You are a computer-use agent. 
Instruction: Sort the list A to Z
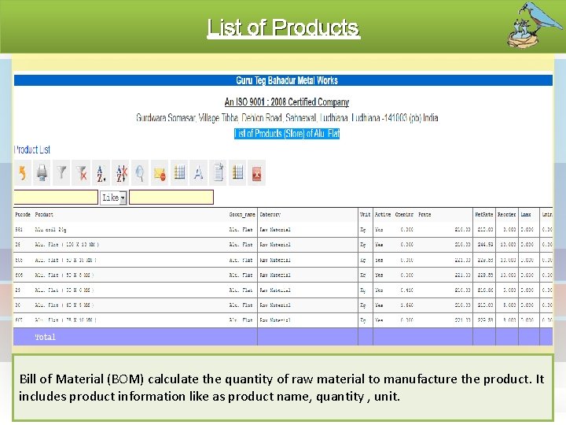[101, 172]
